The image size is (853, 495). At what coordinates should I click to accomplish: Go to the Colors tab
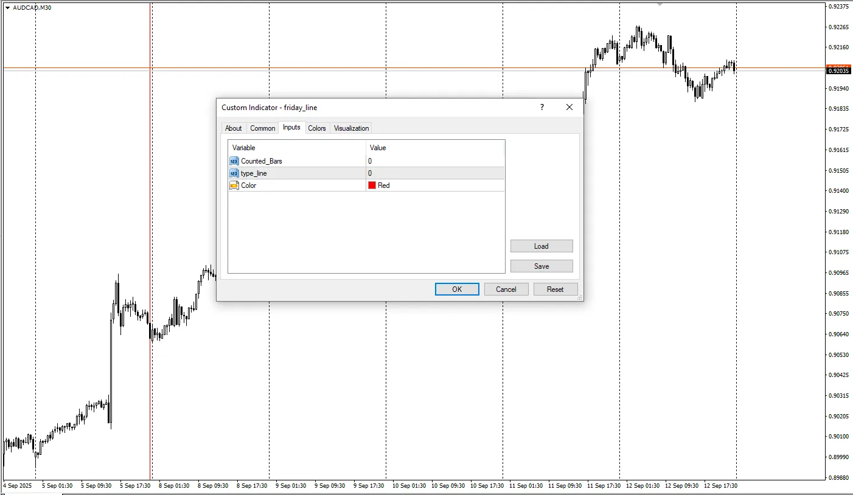pos(316,128)
